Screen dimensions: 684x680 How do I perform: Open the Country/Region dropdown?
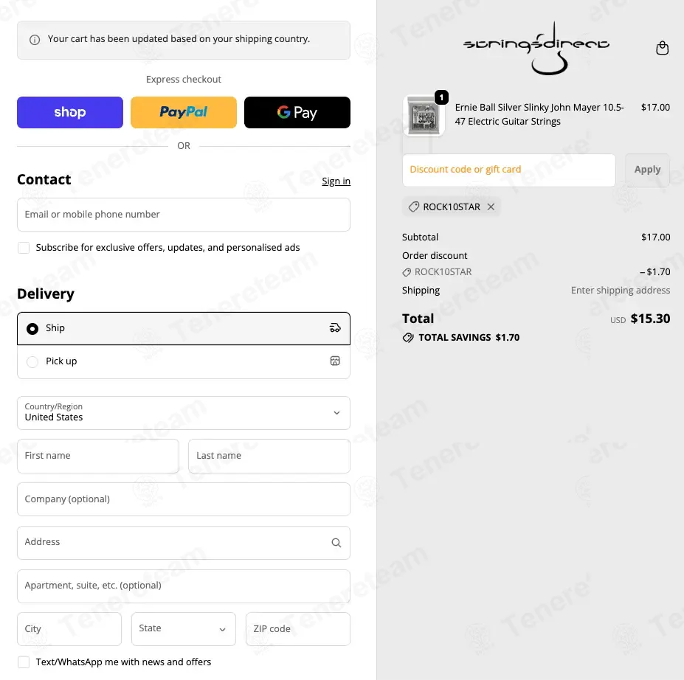click(x=183, y=413)
